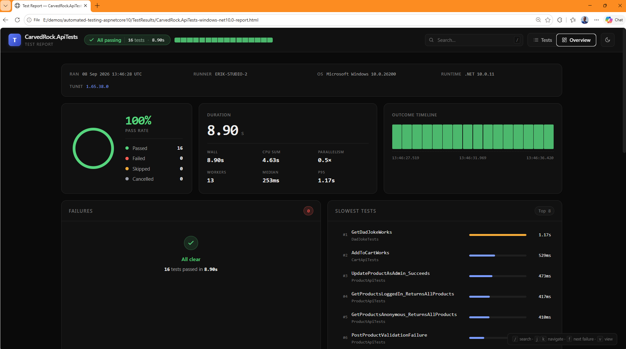626x349 pixels.
Task: Open the Copilot Chat button
Action: 614,20
